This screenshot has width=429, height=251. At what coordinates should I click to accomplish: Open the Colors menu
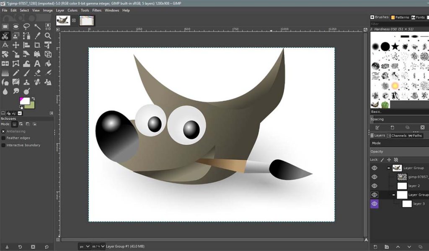(72, 10)
